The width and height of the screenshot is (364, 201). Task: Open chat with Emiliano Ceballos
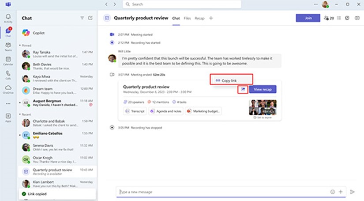57,135
